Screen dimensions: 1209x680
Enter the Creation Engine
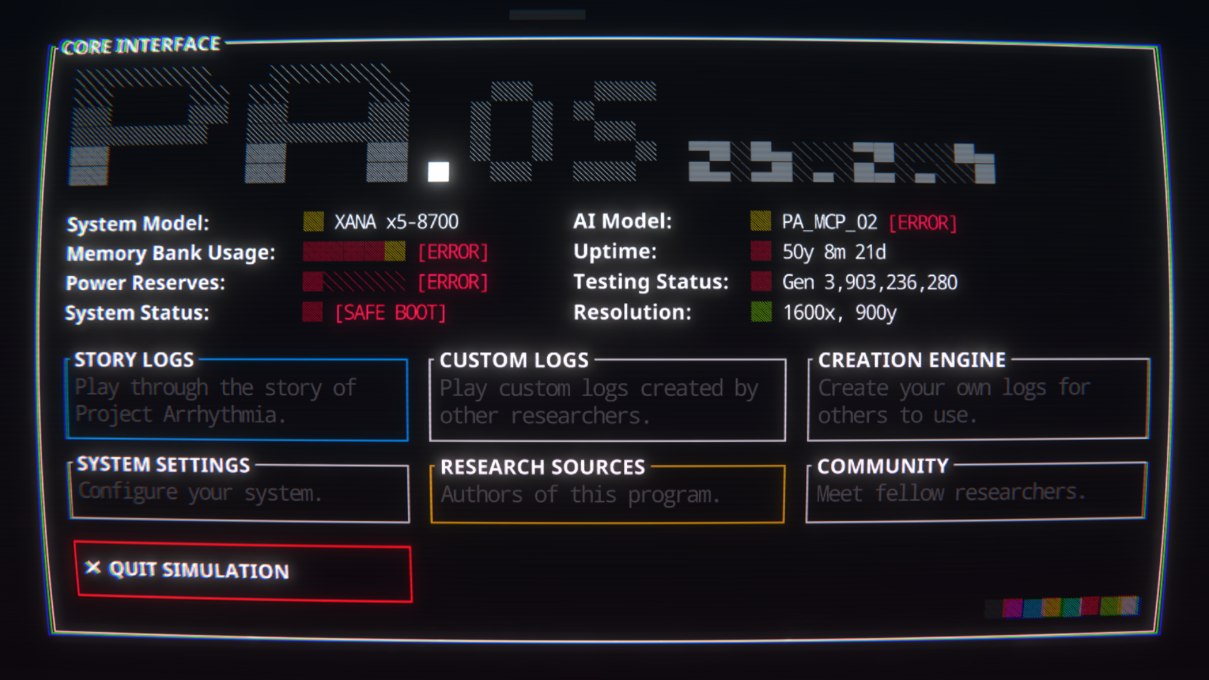coord(978,400)
